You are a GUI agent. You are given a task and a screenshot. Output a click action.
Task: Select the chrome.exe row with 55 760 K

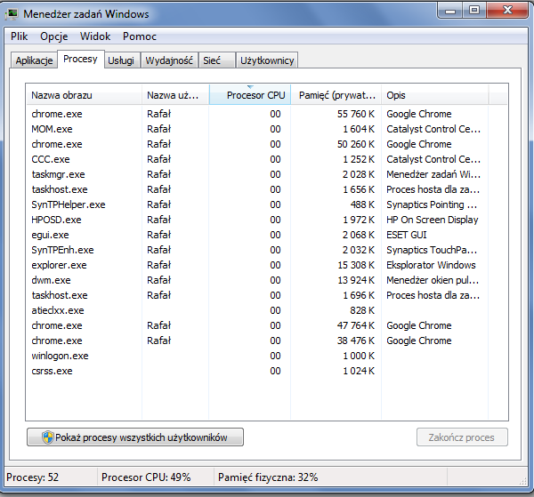pos(267,114)
